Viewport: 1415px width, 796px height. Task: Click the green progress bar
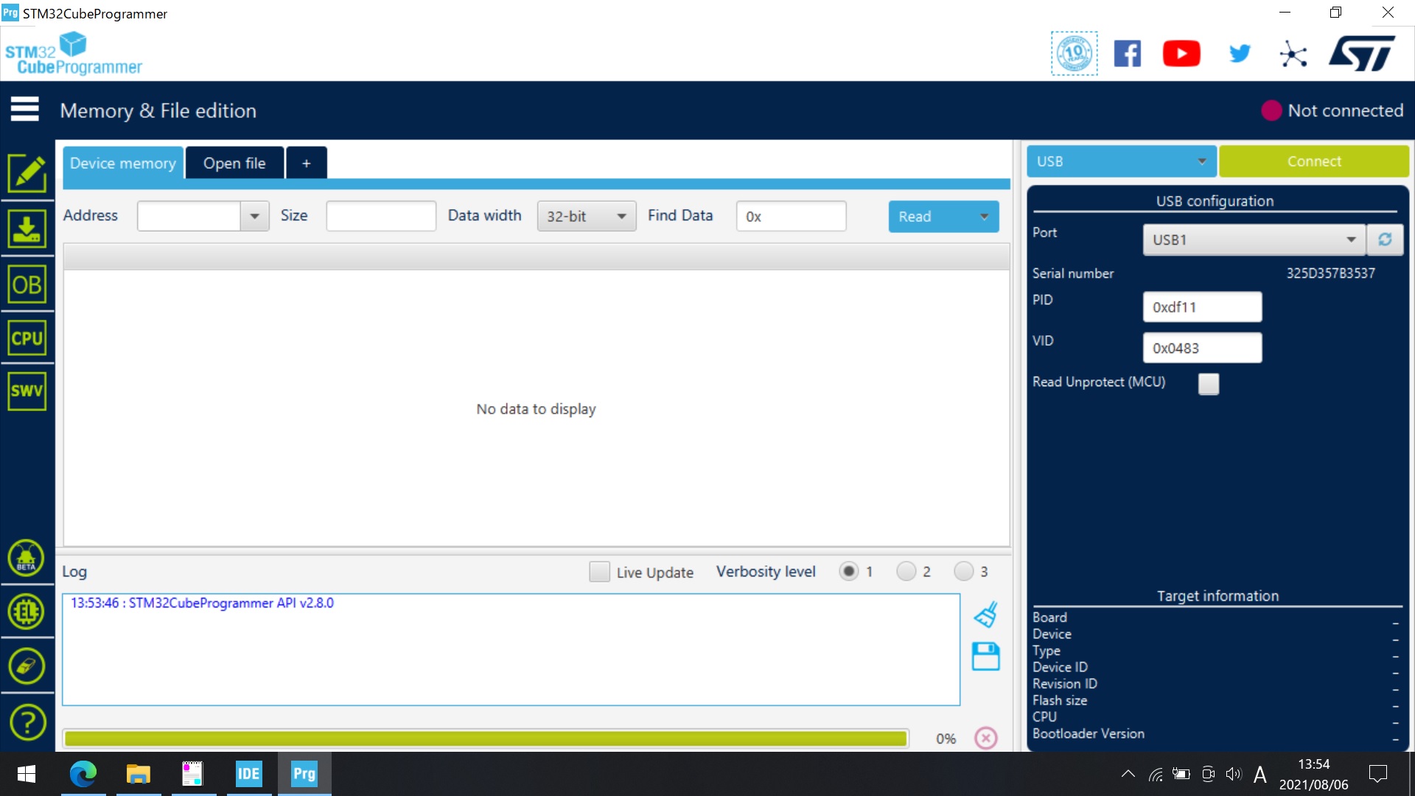click(x=486, y=739)
